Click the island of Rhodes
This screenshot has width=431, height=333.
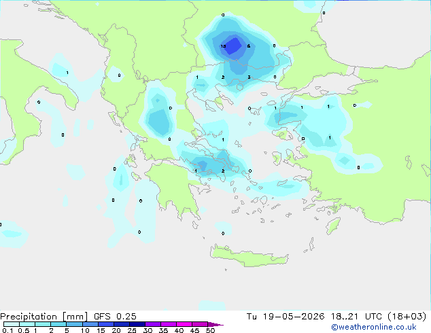pos(333,226)
